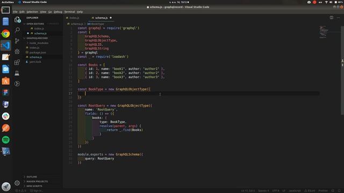Open the Selection menu
This screenshot has height=193, width=344.
coord(32,12)
